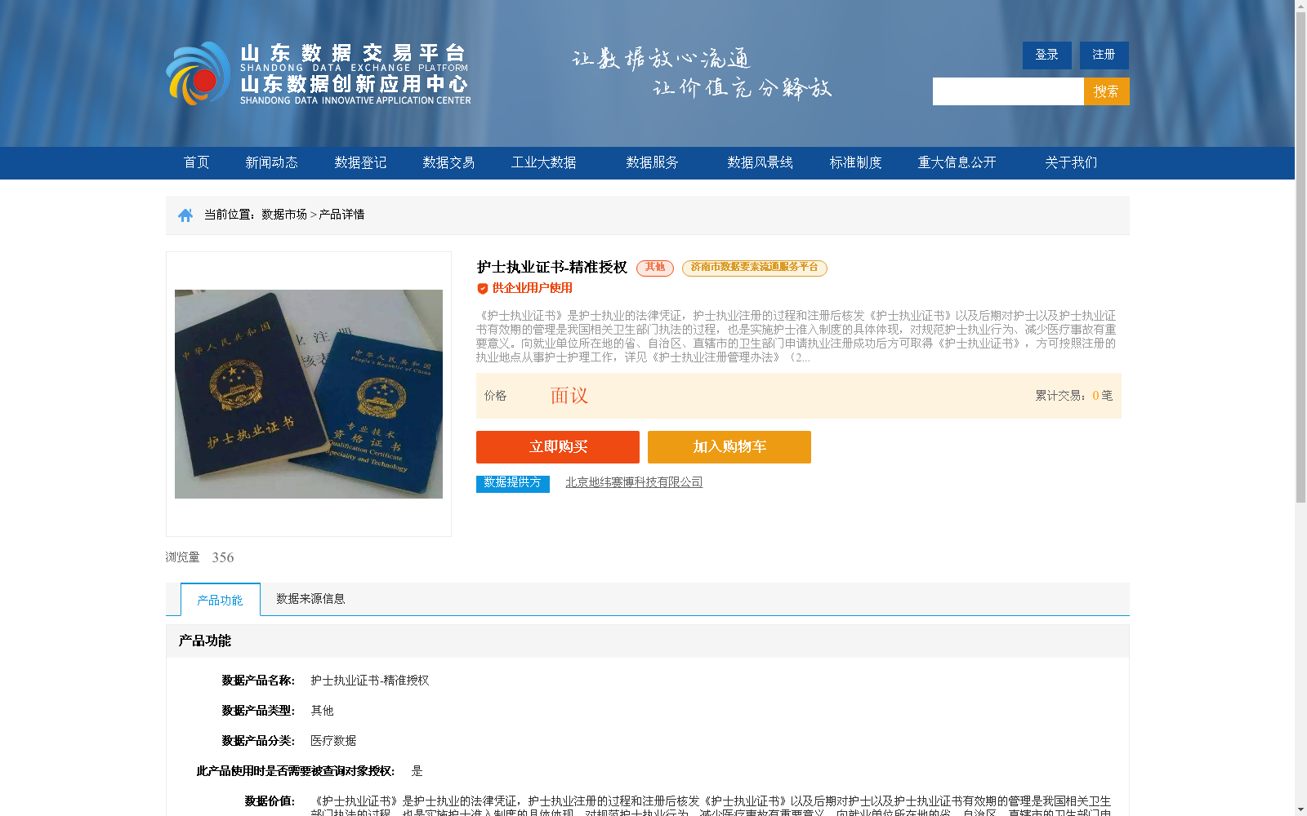Click 数据市场 in the breadcrumb
Viewport: 1307px width, 816px height.
point(284,215)
